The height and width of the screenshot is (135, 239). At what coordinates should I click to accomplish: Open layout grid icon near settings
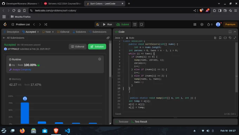pyautogui.click(x=195, y=24)
